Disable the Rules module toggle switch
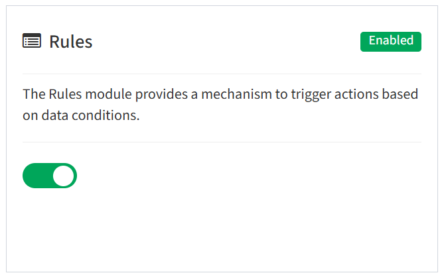 [x=50, y=176]
